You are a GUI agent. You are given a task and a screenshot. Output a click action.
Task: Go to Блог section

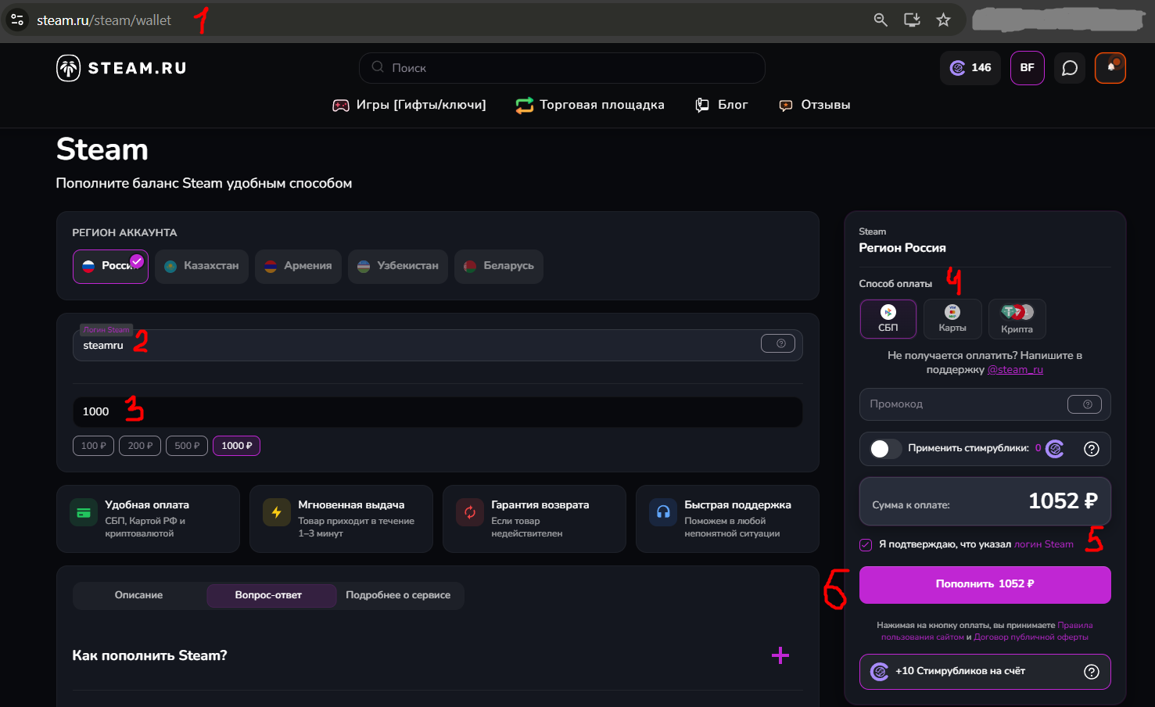(722, 105)
